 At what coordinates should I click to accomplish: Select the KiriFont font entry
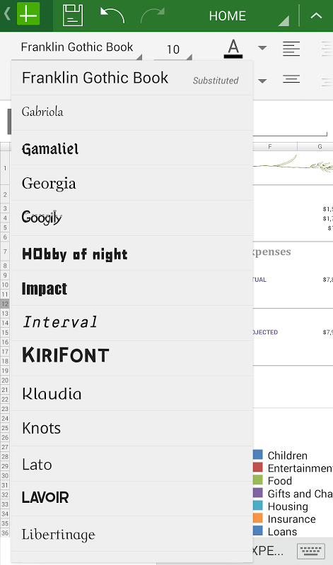click(132, 355)
